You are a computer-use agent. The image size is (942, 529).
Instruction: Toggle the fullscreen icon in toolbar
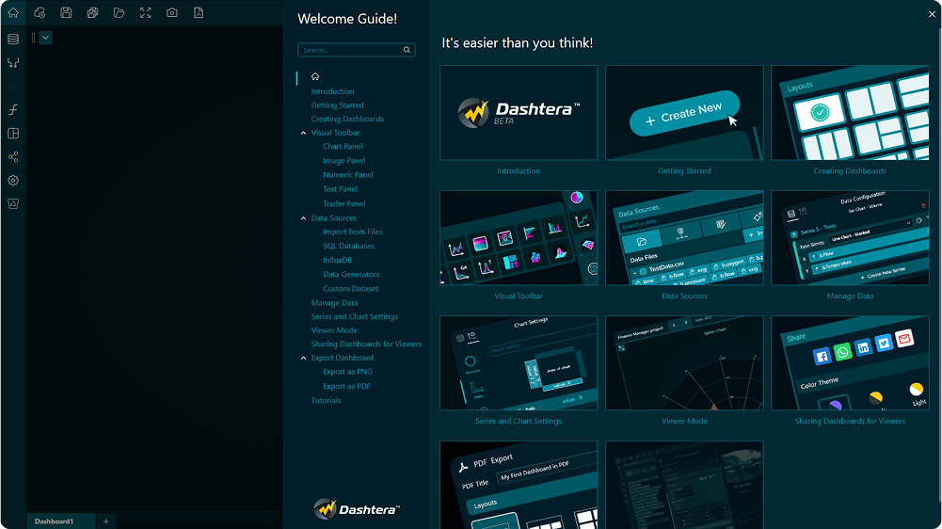[x=145, y=12]
